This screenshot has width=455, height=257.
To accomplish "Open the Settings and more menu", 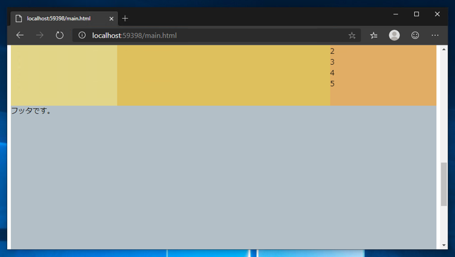I will [435, 35].
